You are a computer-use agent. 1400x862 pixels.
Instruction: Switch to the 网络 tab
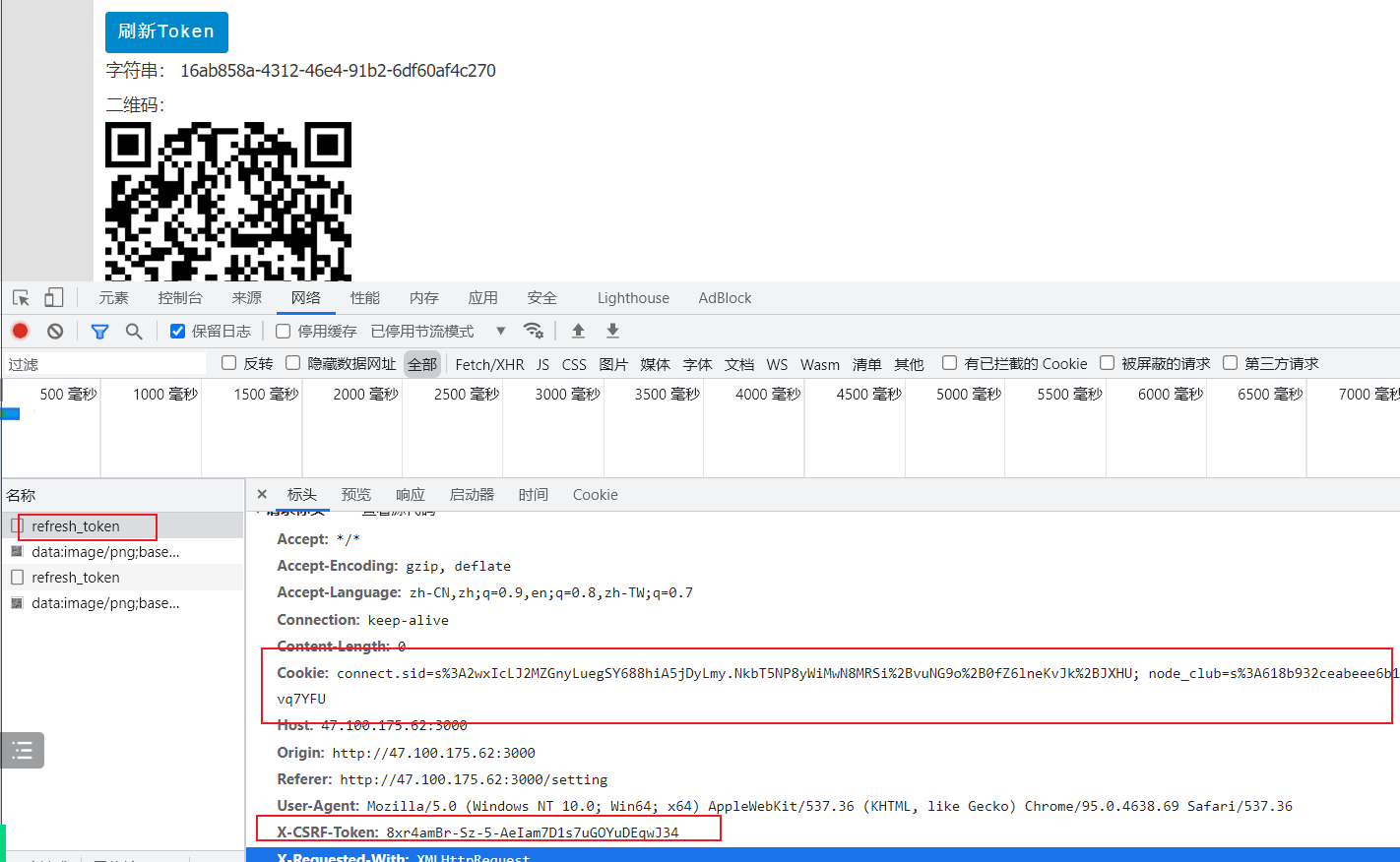tap(306, 298)
